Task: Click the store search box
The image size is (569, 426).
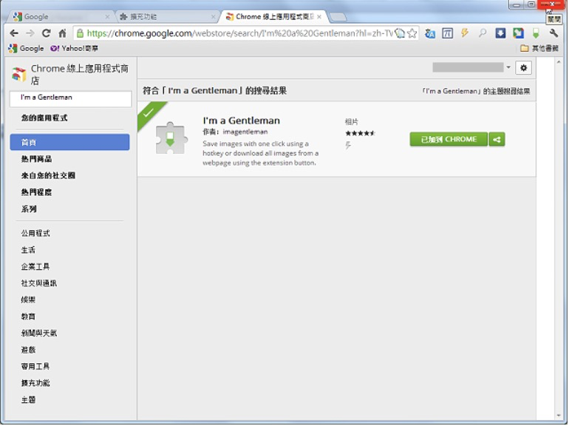Action: [x=70, y=99]
